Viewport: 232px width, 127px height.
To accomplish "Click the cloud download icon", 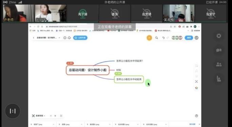I will click(69, 38).
